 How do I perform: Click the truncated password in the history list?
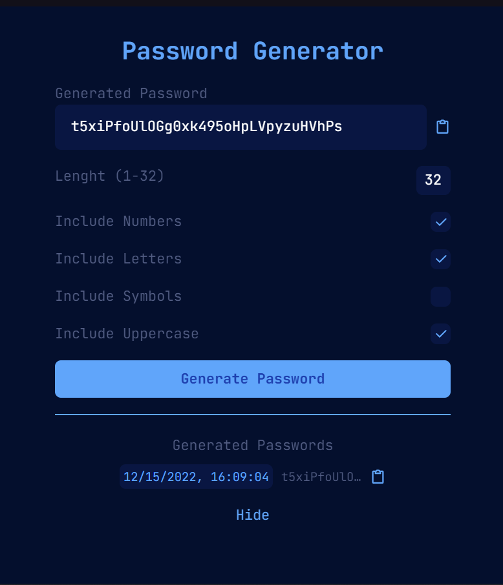[321, 477]
